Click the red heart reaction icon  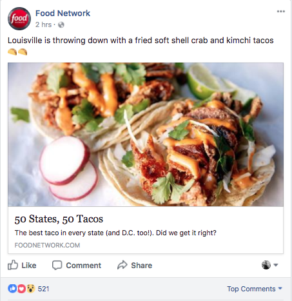(21, 289)
